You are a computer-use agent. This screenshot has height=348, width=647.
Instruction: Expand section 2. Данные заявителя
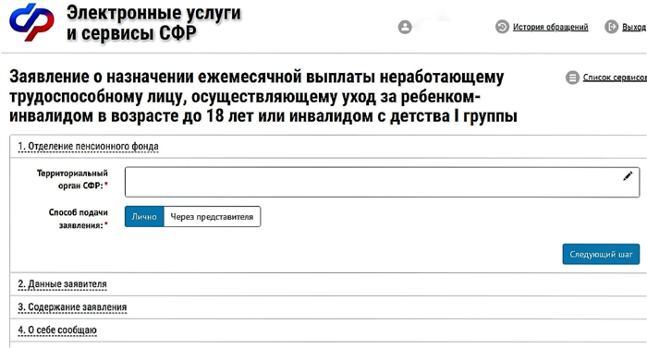[x=62, y=284]
